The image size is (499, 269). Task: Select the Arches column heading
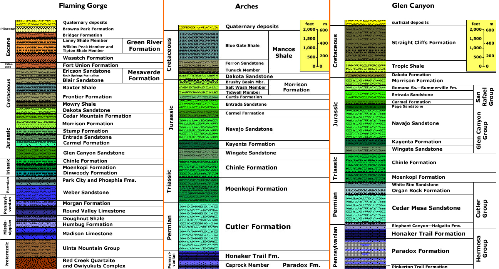(246, 6)
